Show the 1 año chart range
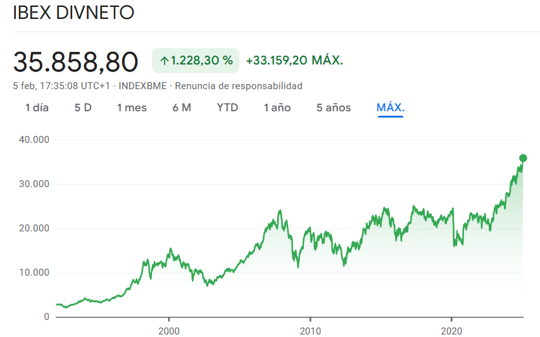The height and width of the screenshot is (337, 540). pyautogui.click(x=277, y=107)
